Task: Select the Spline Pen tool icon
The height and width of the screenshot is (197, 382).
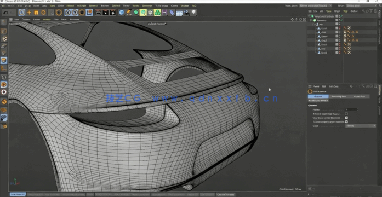Action: pyautogui.click(x=129, y=13)
